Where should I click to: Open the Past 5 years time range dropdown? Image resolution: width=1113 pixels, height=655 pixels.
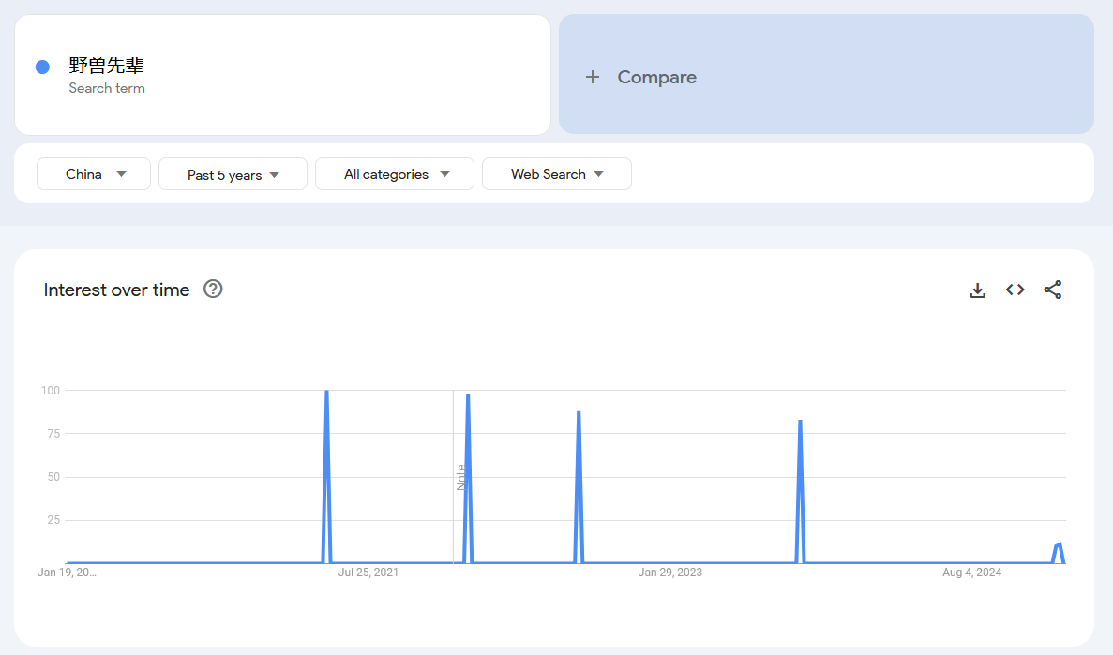click(x=233, y=174)
